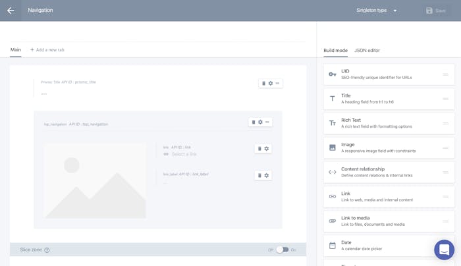Click drag handle on Image card
This screenshot has width=461, height=266.
(x=445, y=147)
